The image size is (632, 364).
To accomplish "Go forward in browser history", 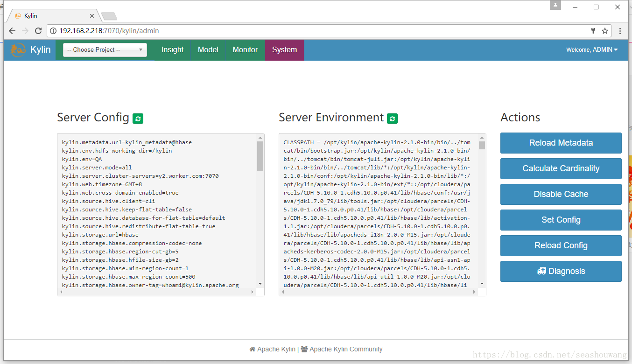I will click(25, 31).
